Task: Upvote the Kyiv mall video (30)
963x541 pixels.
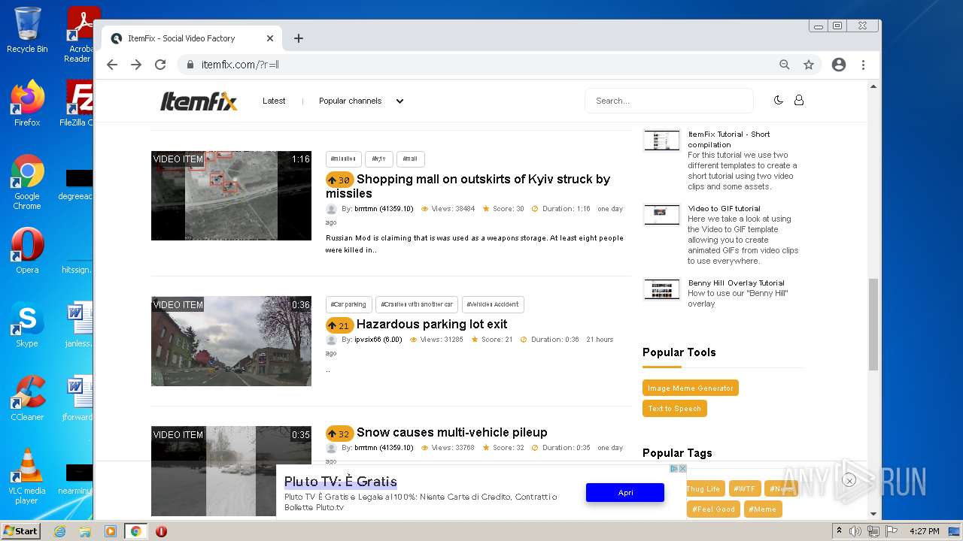Action: pyautogui.click(x=340, y=180)
